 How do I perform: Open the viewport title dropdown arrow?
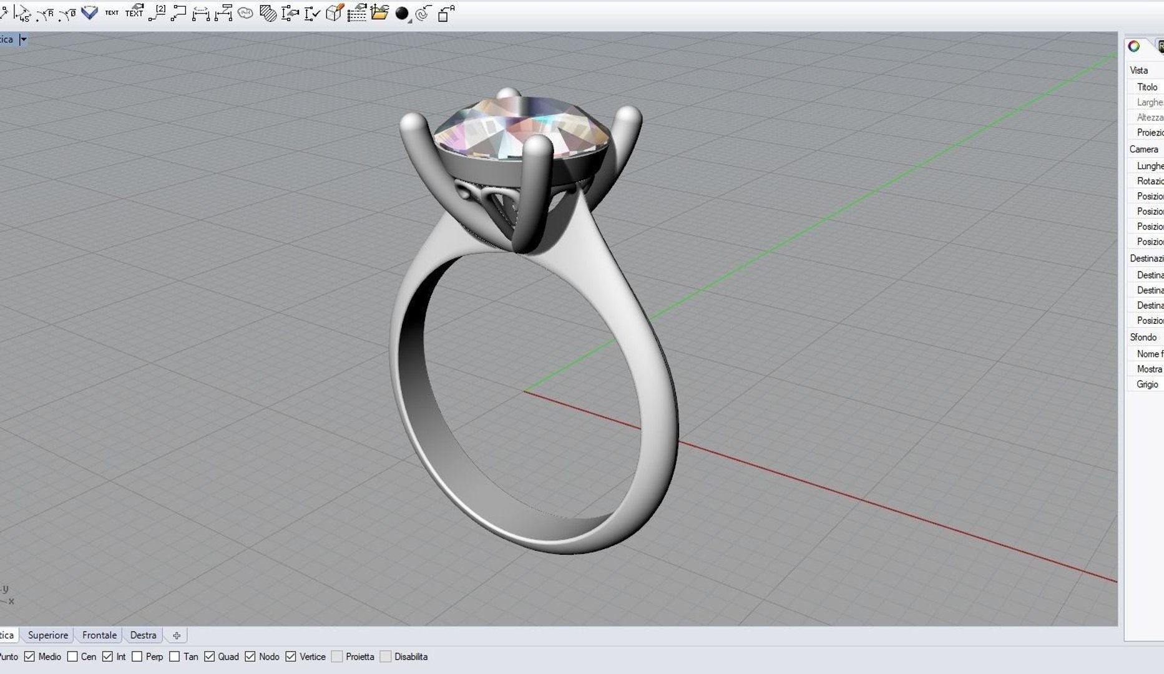[x=23, y=39]
